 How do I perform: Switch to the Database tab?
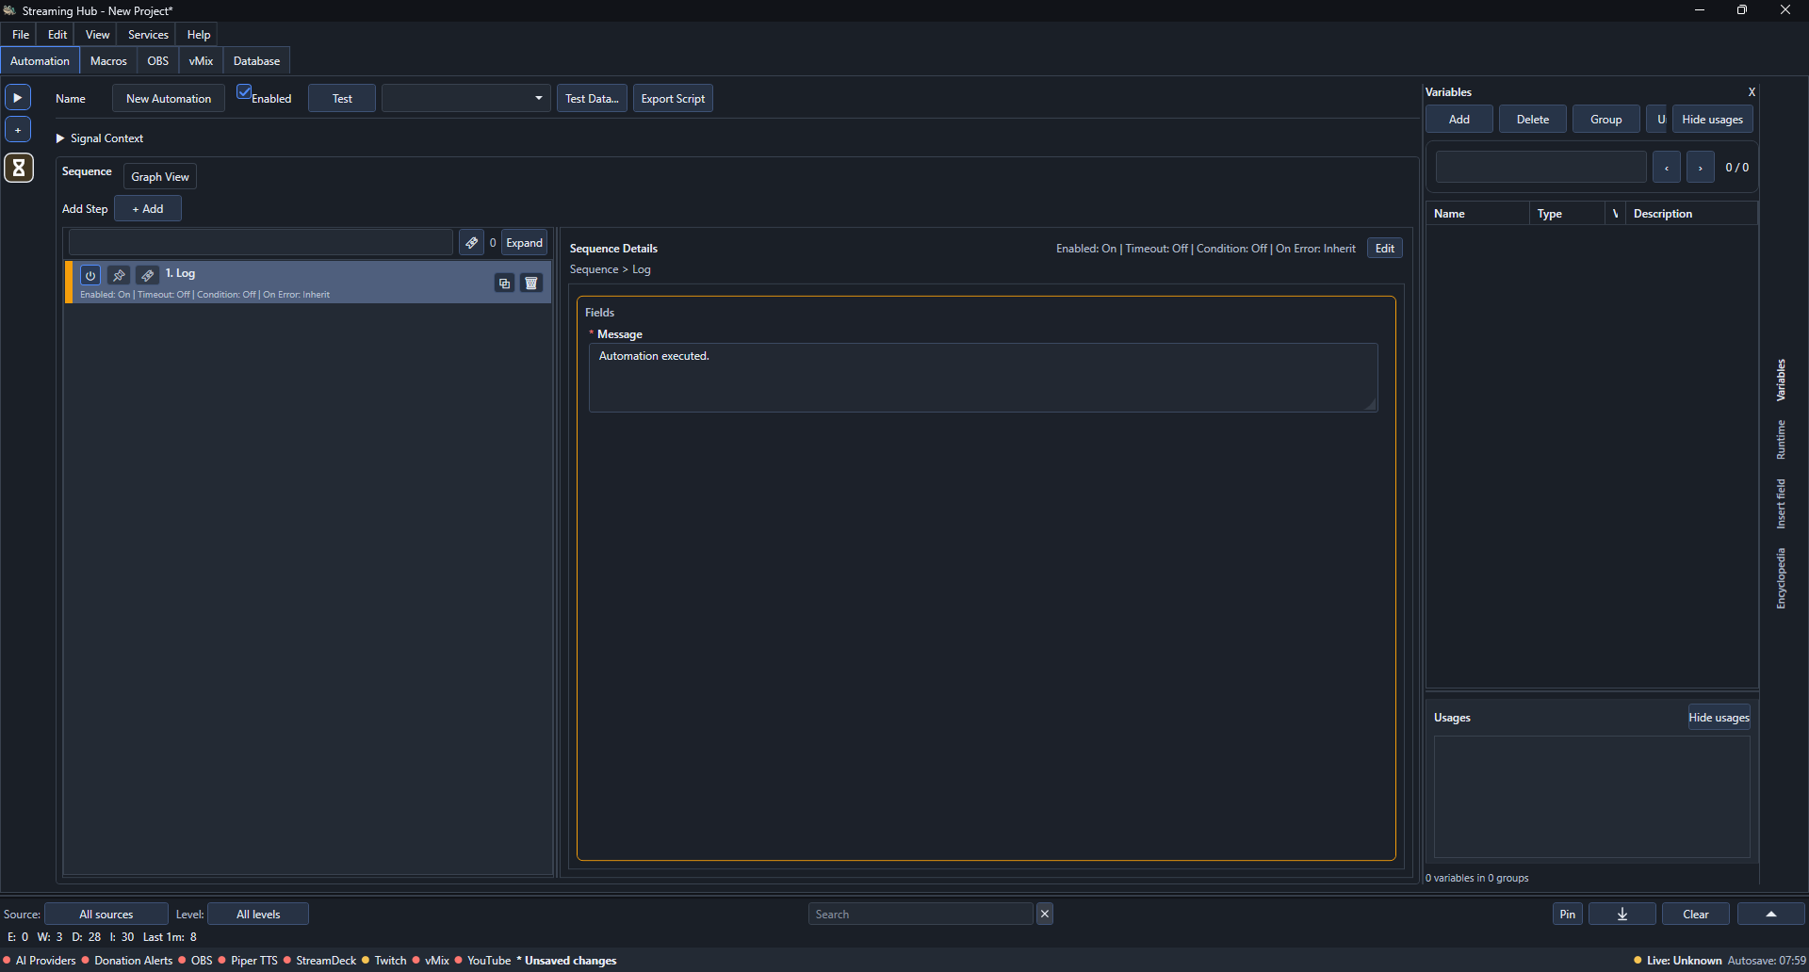(256, 60)
